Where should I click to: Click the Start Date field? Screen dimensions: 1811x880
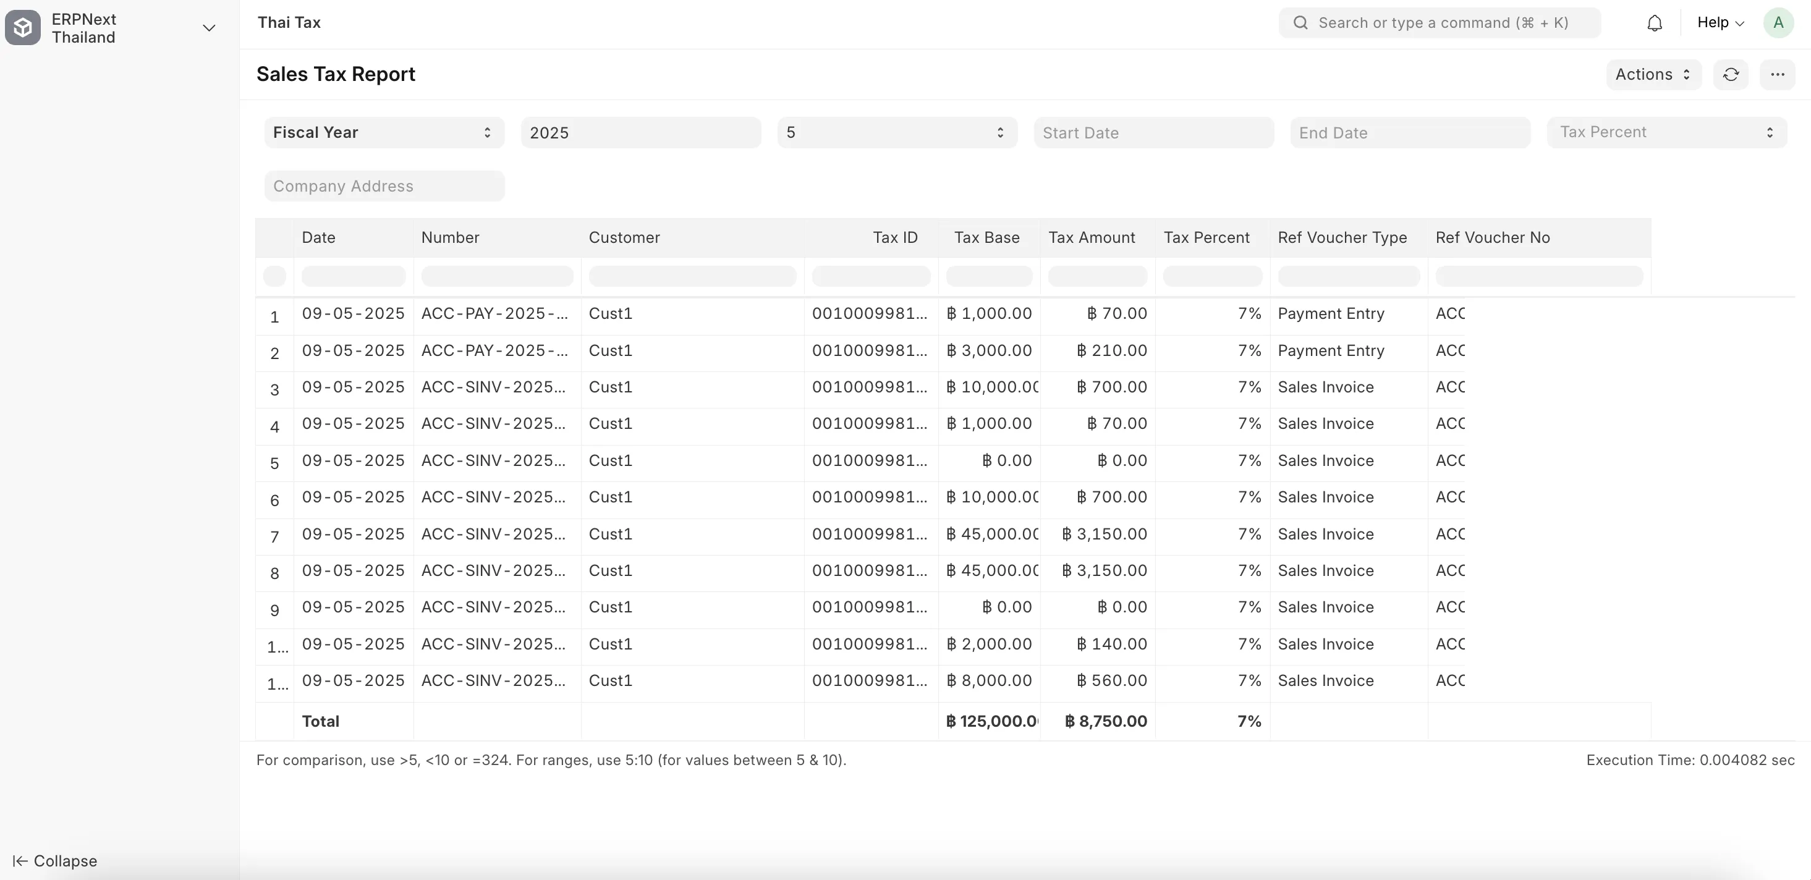point(1153,133)
